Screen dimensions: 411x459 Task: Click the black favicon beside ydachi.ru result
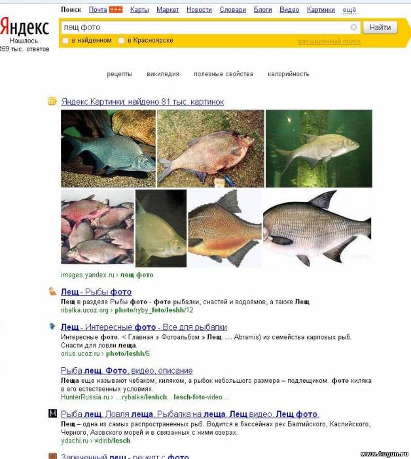click(x=52, y=413)
